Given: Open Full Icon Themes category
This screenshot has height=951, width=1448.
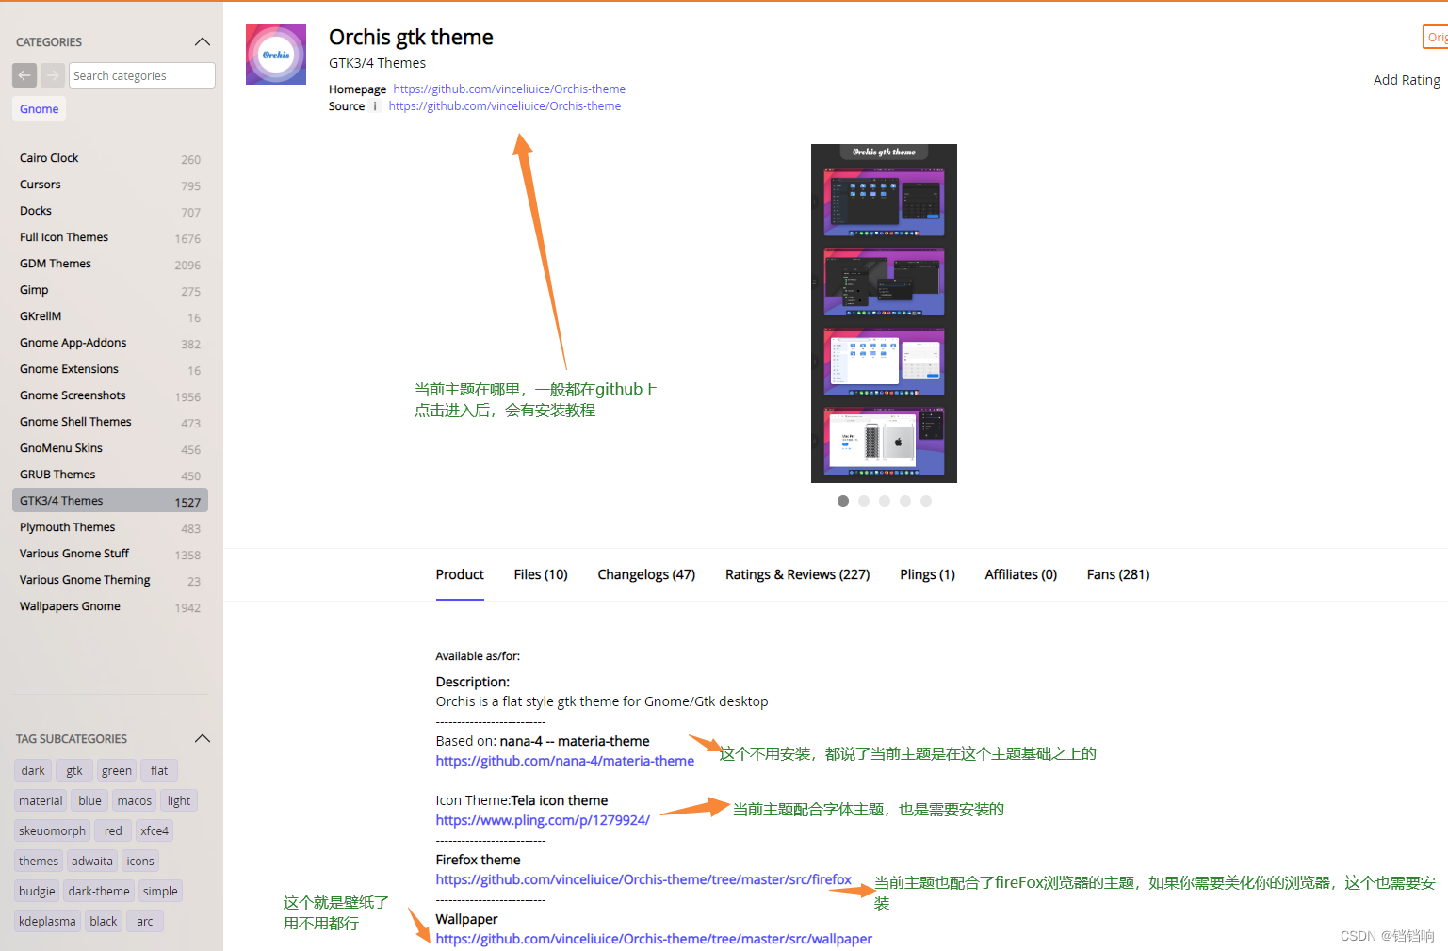Looking at the screenshot, I should point(110,237).
